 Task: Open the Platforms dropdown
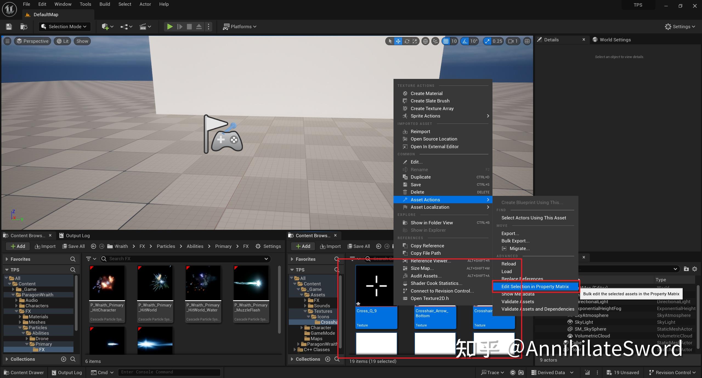[x=240, y=27]
